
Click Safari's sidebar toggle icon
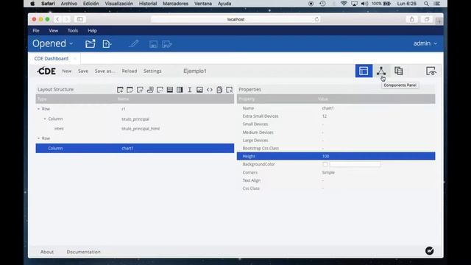80,19
